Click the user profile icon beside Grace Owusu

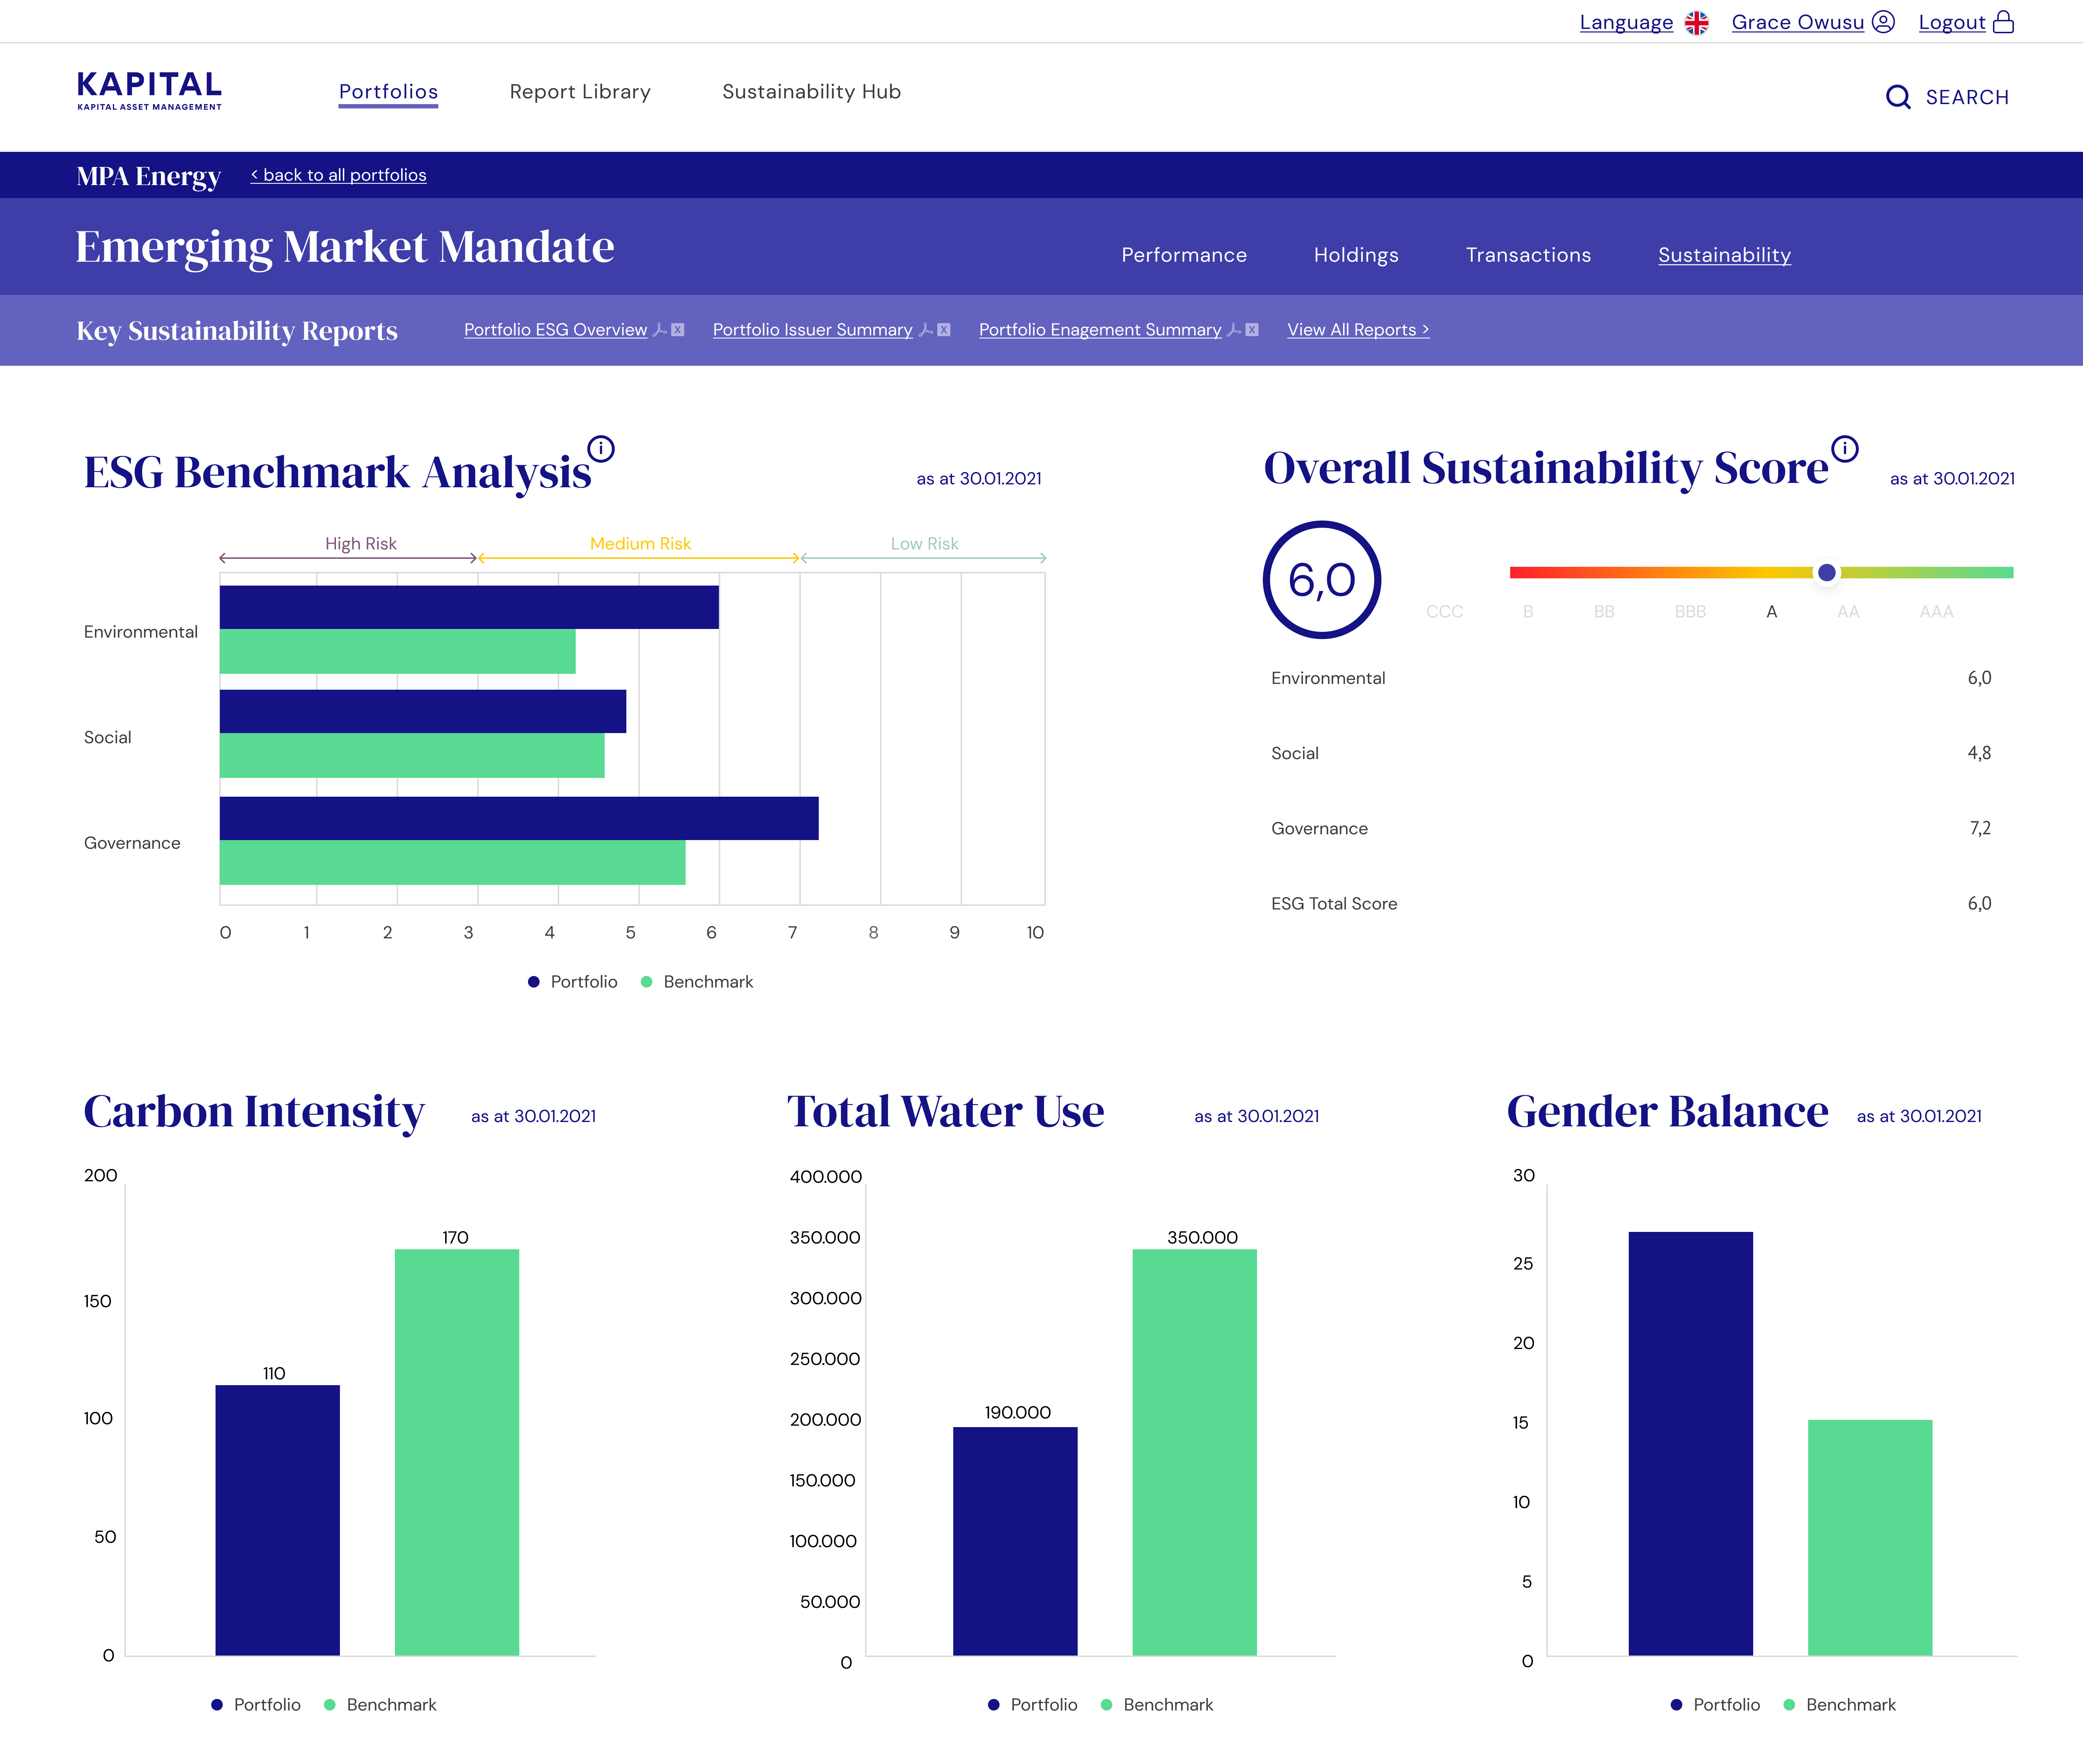(1883, 22)
